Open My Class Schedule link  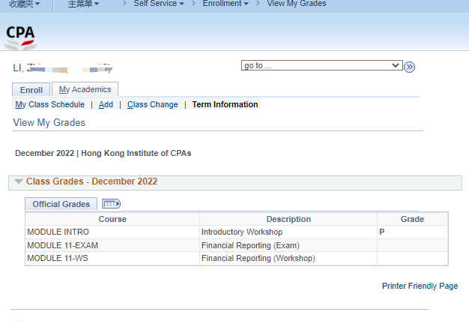click(49, 104)
